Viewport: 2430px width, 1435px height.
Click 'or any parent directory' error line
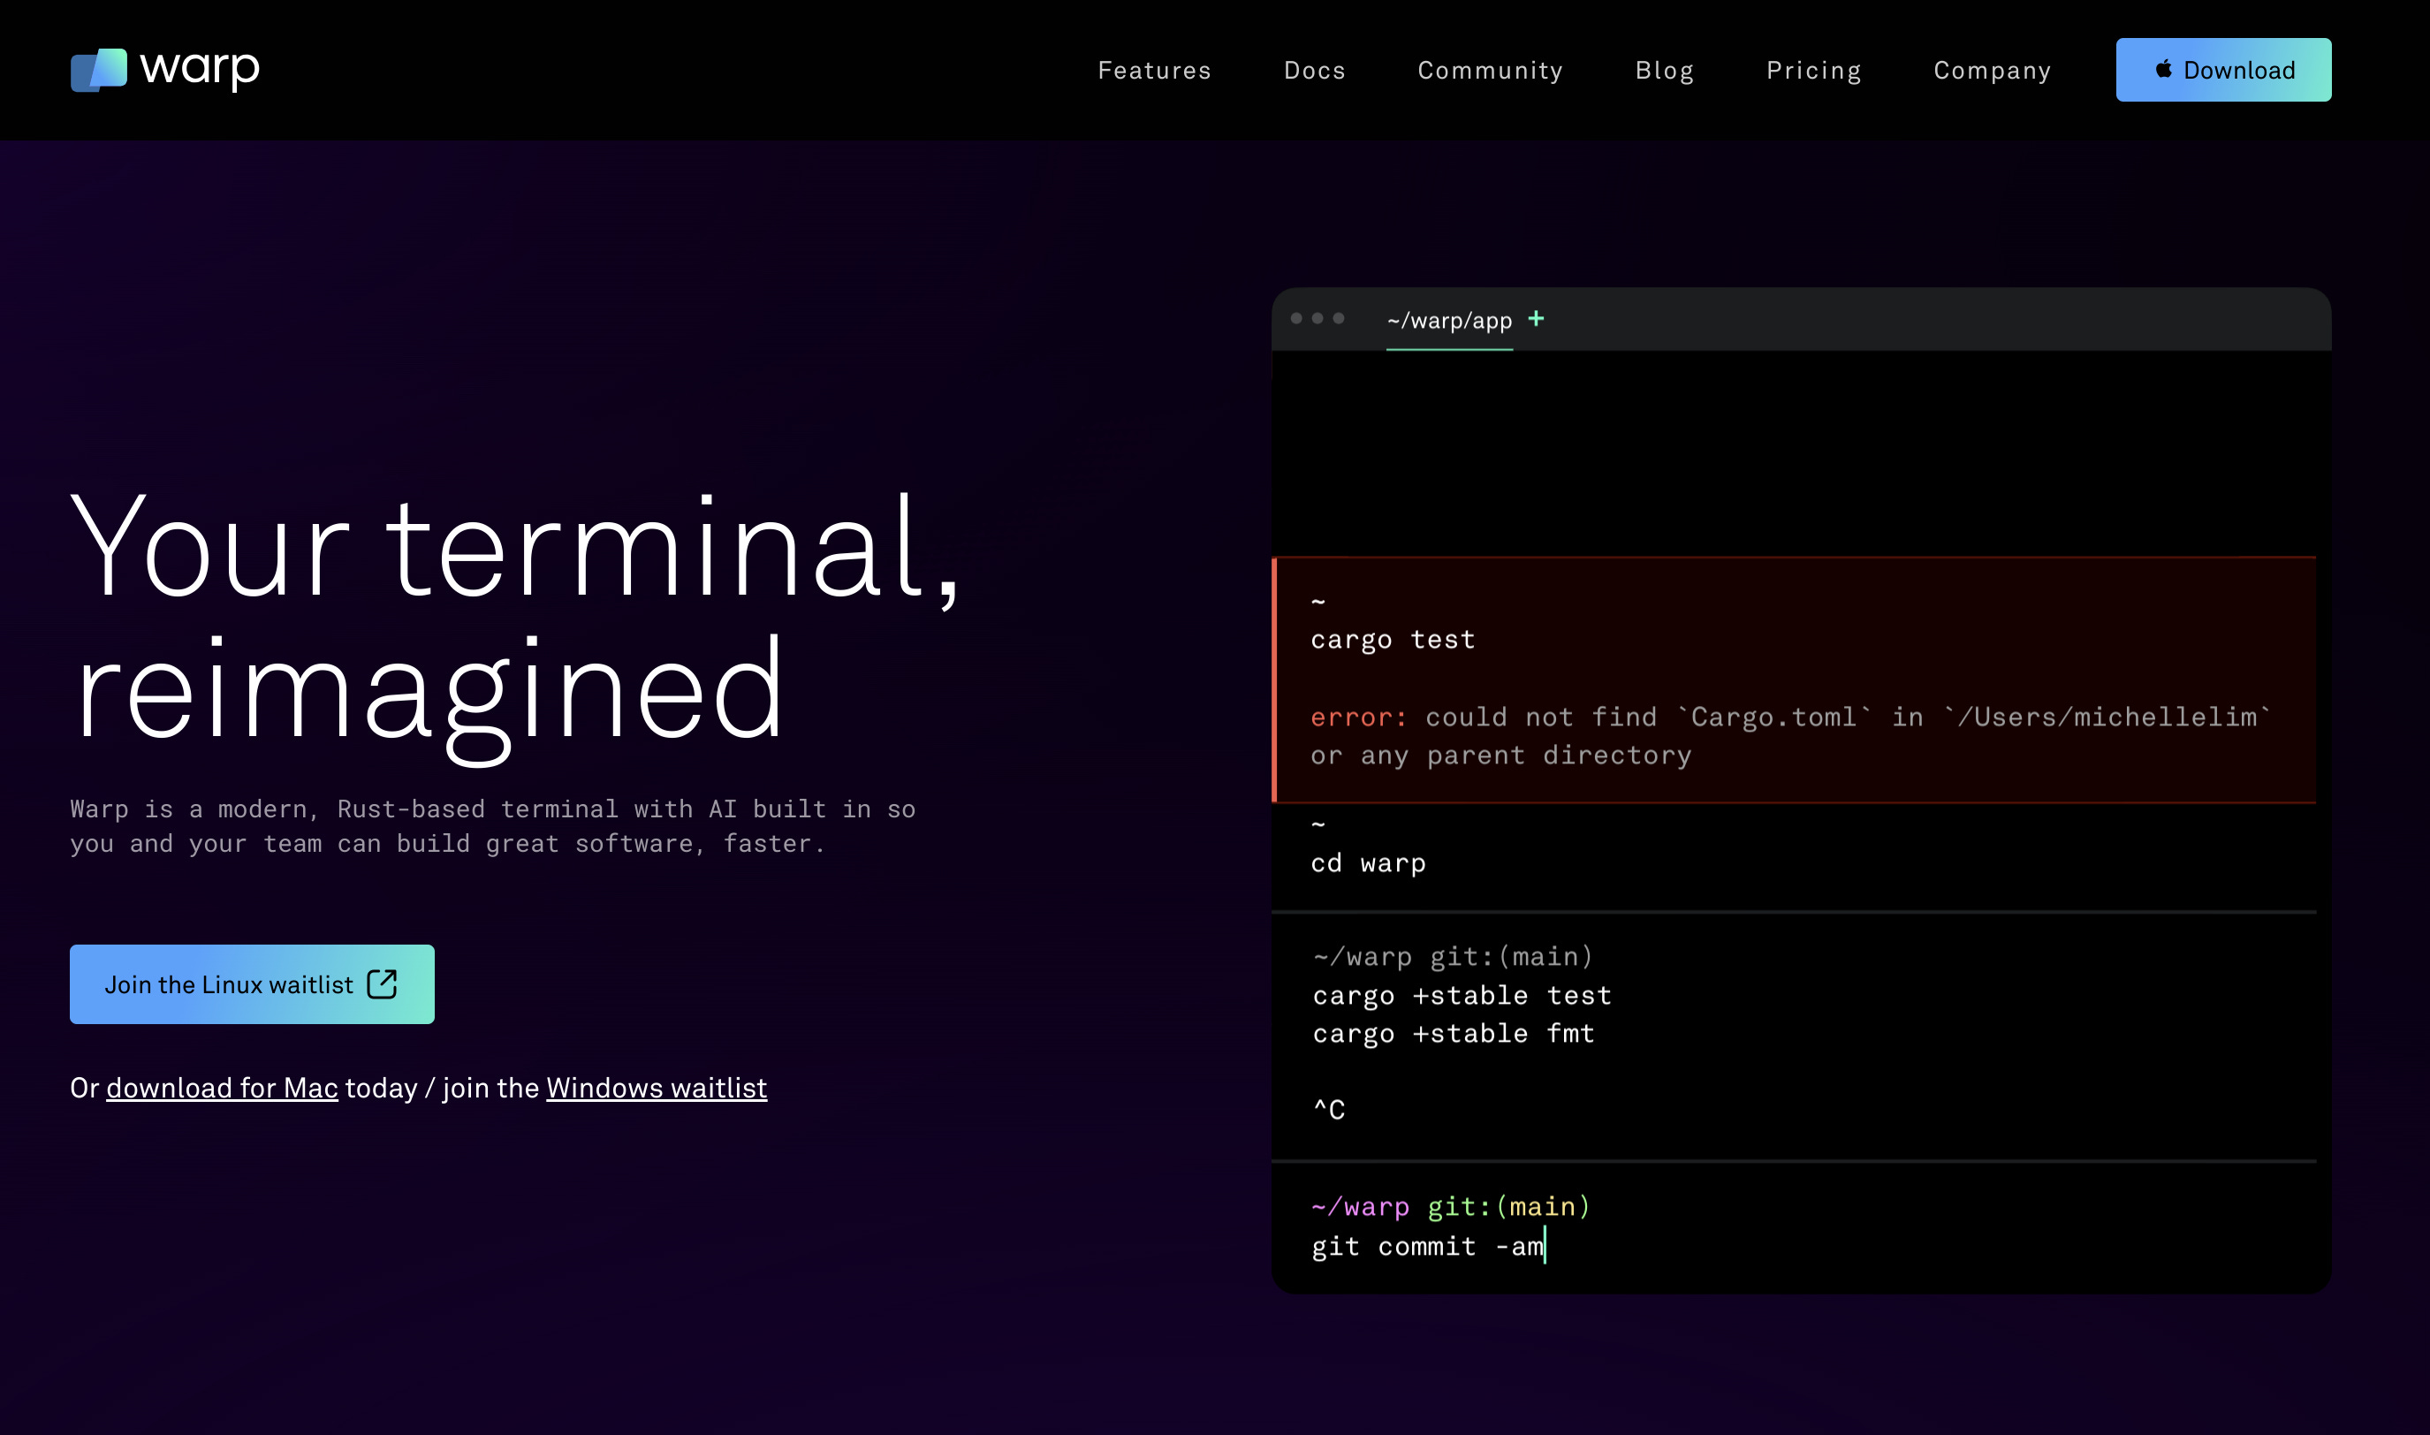1500,756
